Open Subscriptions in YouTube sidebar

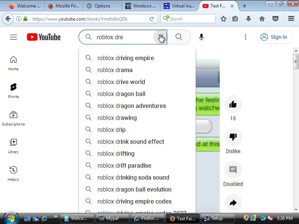pos(13,118)
